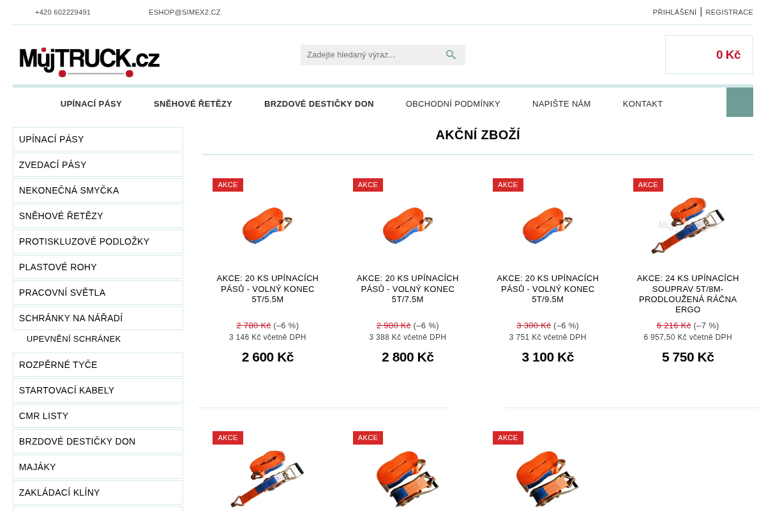This screenshot has height=511, width=766.
Task: Click the ESHOP@SIMEX2.CZ email link
Action: [x=184, y=12]
